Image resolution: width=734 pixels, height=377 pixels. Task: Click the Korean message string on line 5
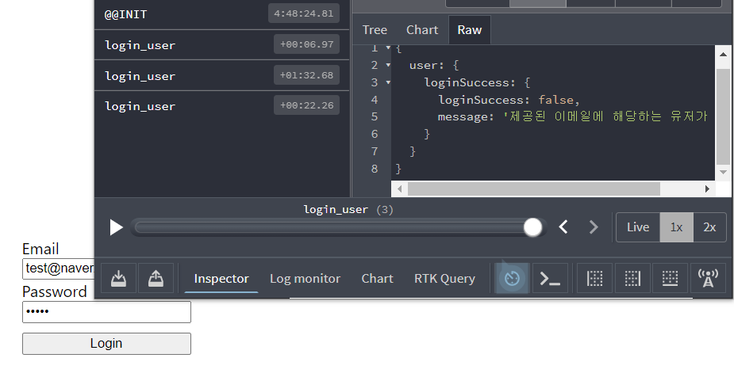point(605,116)
